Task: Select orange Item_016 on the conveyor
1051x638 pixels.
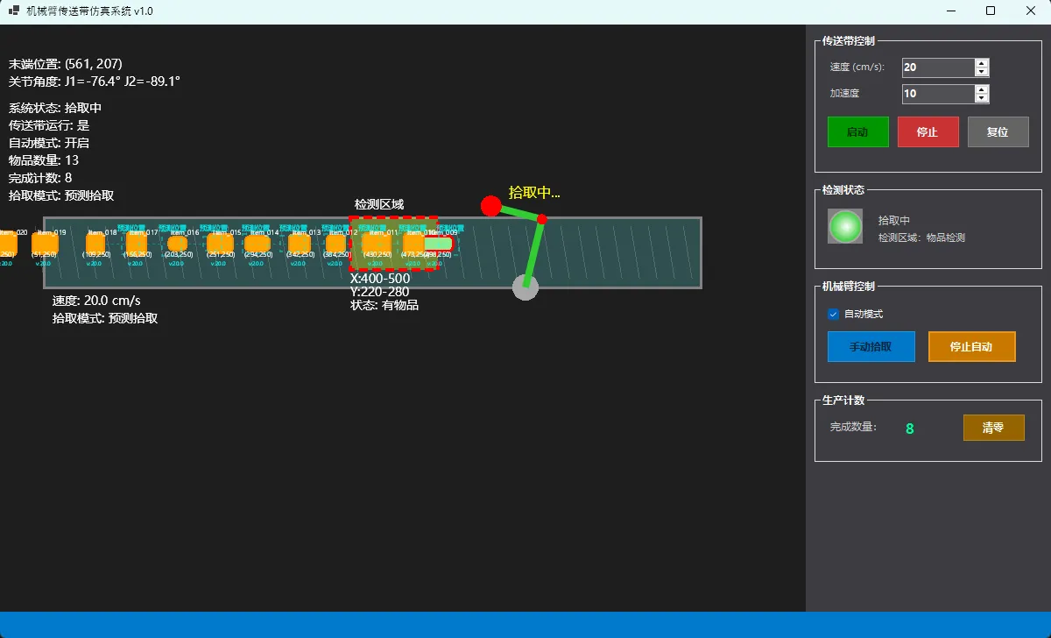Action: [178, 243]
